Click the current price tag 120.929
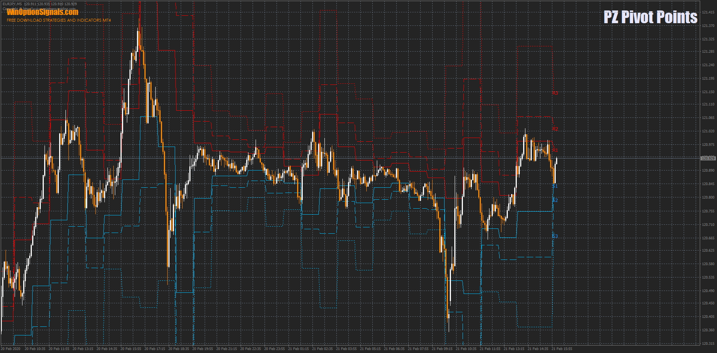717x353 pixels. click(708, 159)
